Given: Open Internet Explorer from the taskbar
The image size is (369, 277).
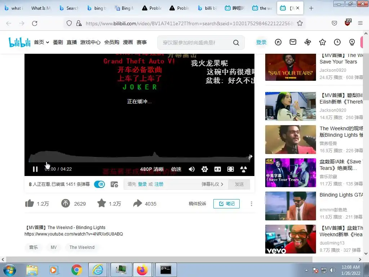Looking at the screenshot, I should 98,270.
